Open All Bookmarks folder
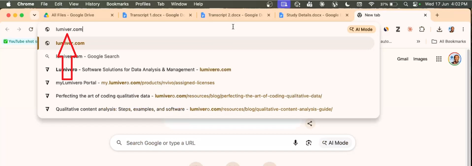472x166 pixels. click(448, 41)
